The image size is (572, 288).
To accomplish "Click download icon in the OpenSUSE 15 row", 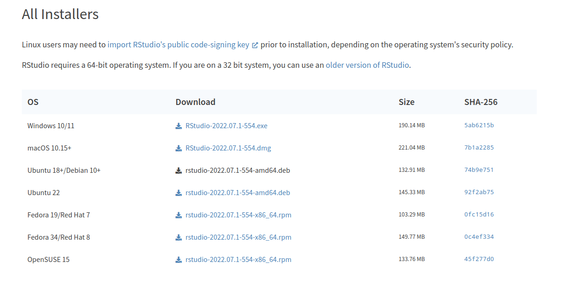I will [x=179, y=260].
